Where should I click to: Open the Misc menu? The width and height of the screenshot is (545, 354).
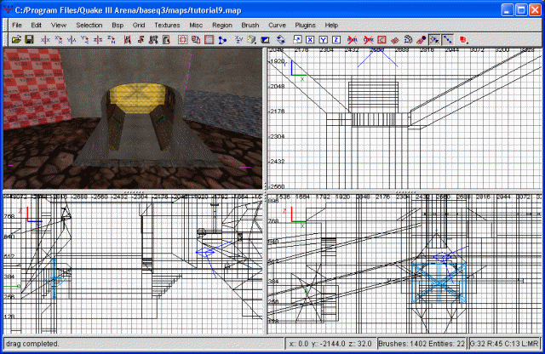(x=196, y=25)
